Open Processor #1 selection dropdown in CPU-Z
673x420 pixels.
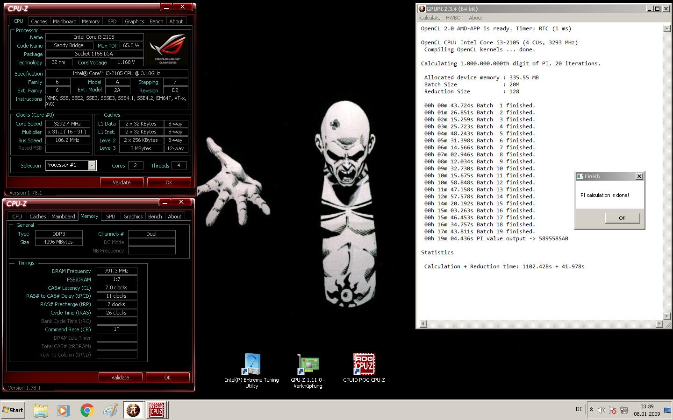tap(92, 165)
